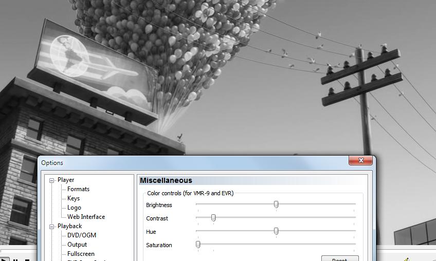Click the Brightness label

point(159,205)
